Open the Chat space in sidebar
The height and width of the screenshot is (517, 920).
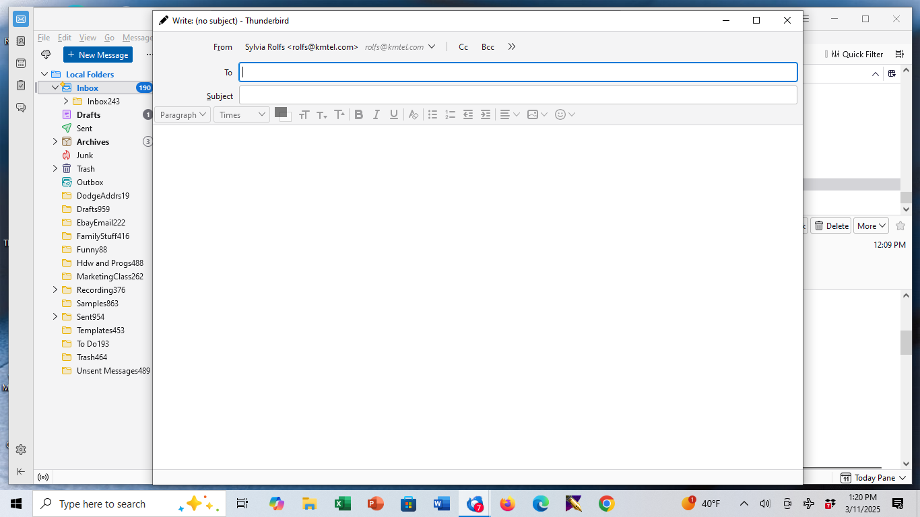(21, 108)
